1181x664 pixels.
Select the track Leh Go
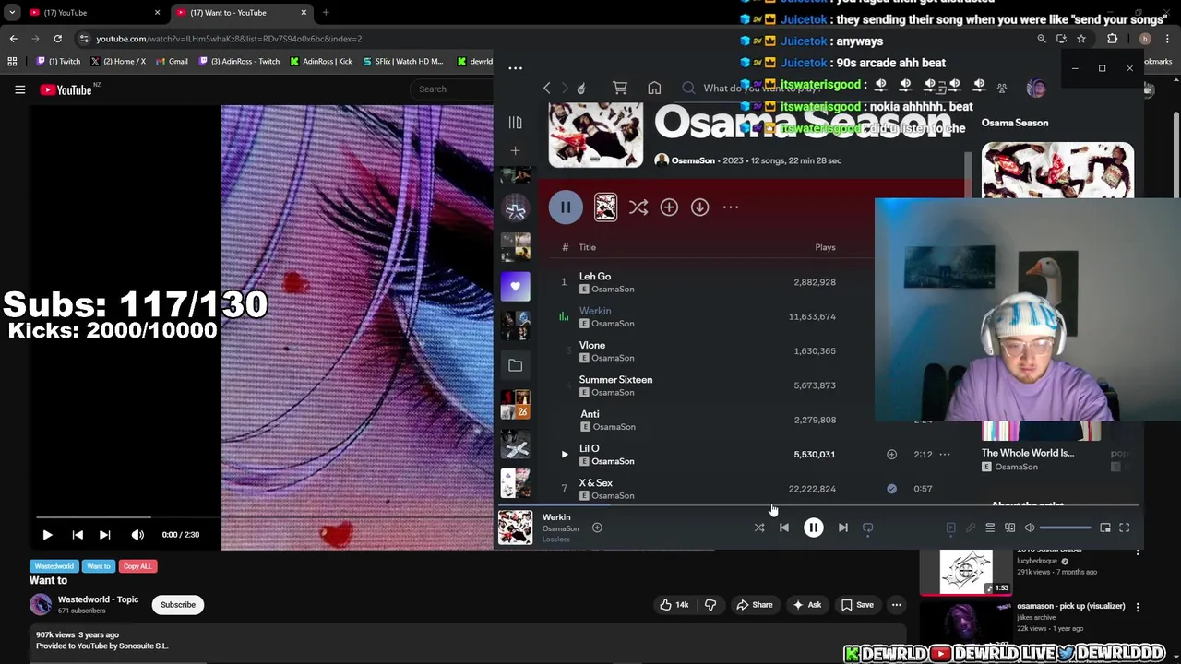click(x=595, y=277)
